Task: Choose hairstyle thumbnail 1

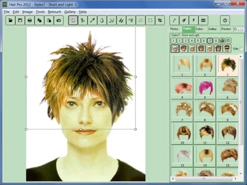Action: pyautogui.click(x=182, y=66)
